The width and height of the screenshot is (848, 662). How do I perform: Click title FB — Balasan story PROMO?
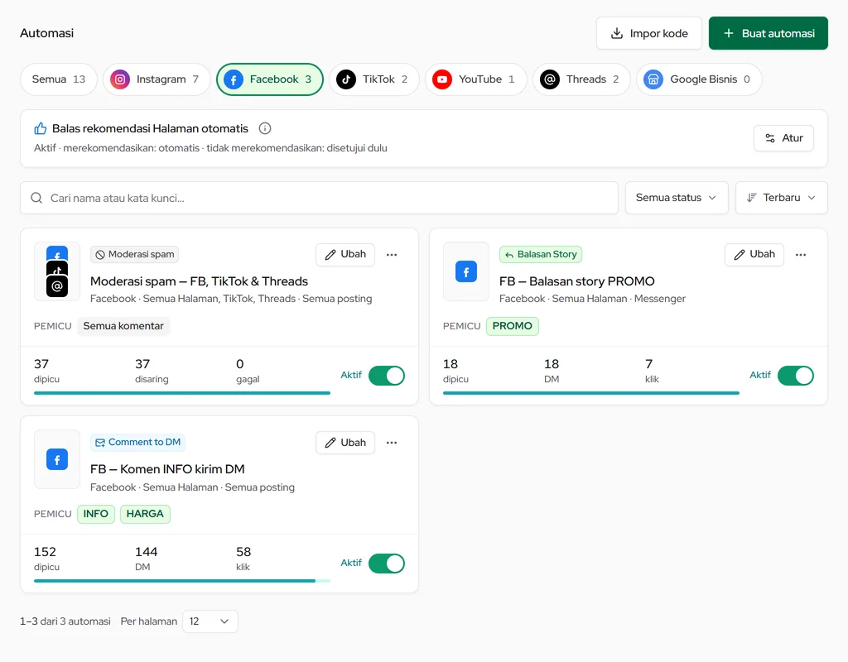tap(576, 281)
